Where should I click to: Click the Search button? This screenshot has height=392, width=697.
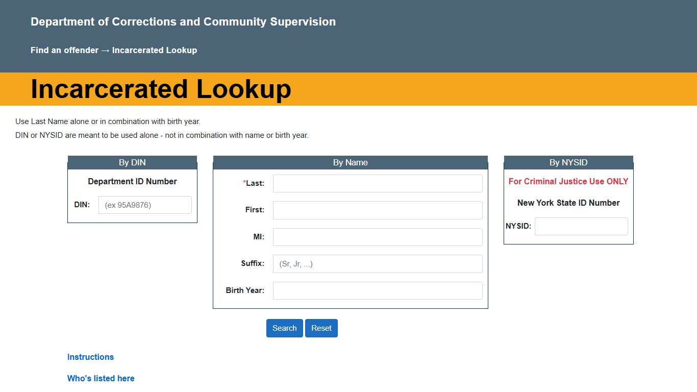tap(284, 328)
